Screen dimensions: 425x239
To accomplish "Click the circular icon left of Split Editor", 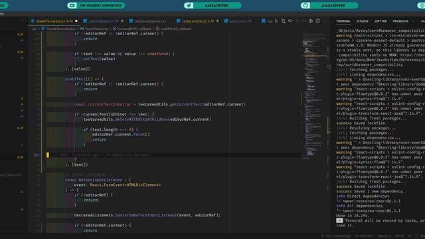I will point(311,21).
